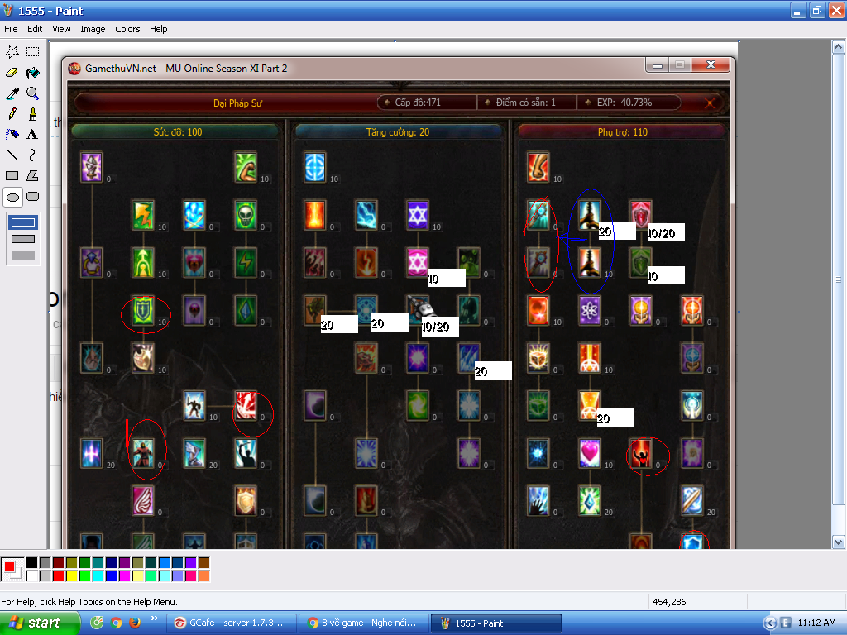Pick the orange color swatch
This screenshot has height=635, width=847.
point(203,576)
